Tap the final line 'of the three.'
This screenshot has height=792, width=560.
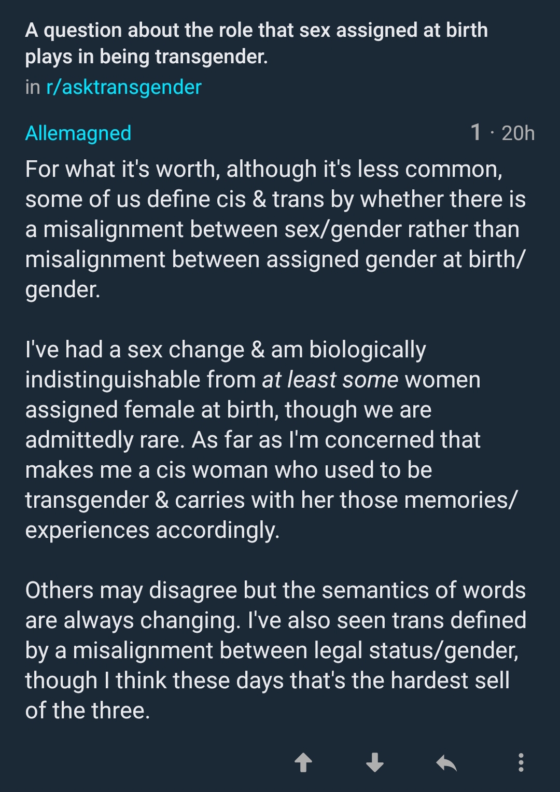[88, 711]
